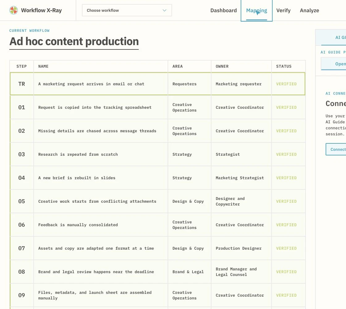Image resolution: width=346 pixels, height=309 pixels.
Task: Select step 02 Missing details are chased
Action: [158, 131]
